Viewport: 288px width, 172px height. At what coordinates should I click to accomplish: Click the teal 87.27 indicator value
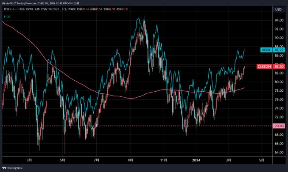(7, 16)
